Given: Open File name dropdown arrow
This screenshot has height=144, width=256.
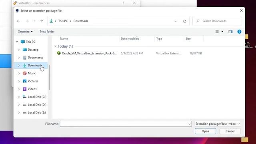Looking at the screenshot, I should pos(189,124).
